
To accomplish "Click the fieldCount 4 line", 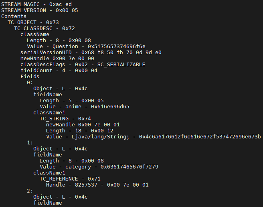I will [x=59, y=71].
